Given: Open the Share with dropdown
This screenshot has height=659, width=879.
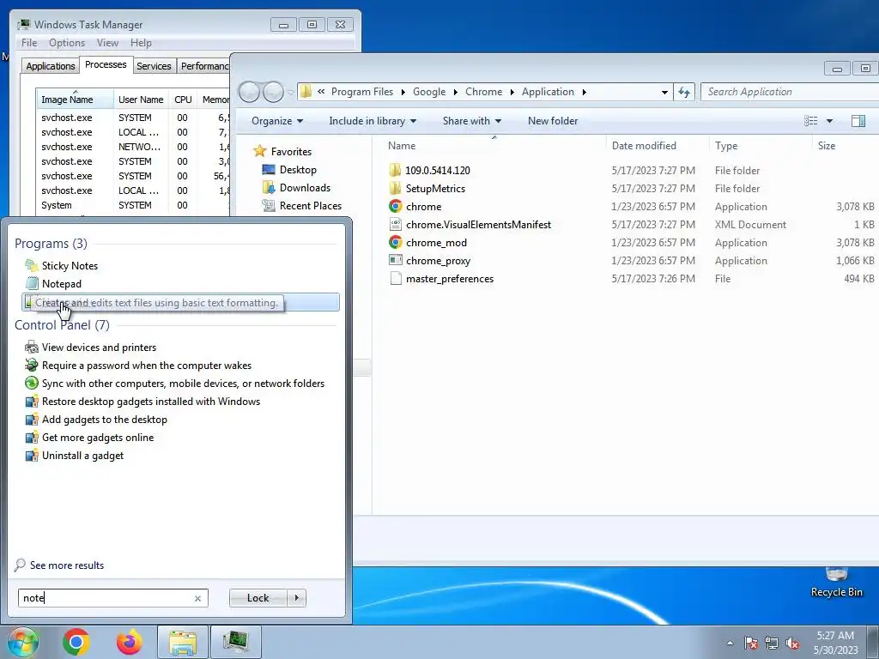Looking at the screenshot, I should 471,121.
